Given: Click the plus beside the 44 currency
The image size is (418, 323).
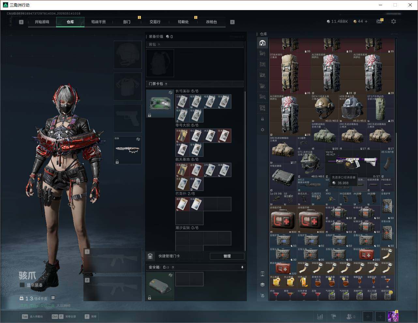Looking at the screenshot, I should click(366, 21).
